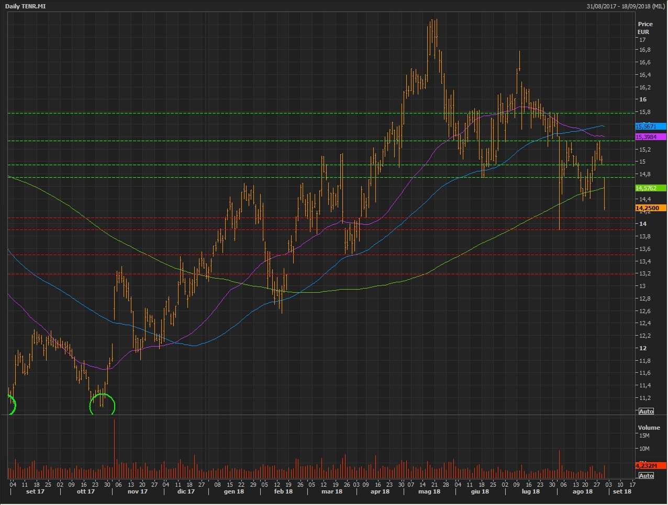
Task: Click the Price EUR axis label
Action: pos(645,28)
